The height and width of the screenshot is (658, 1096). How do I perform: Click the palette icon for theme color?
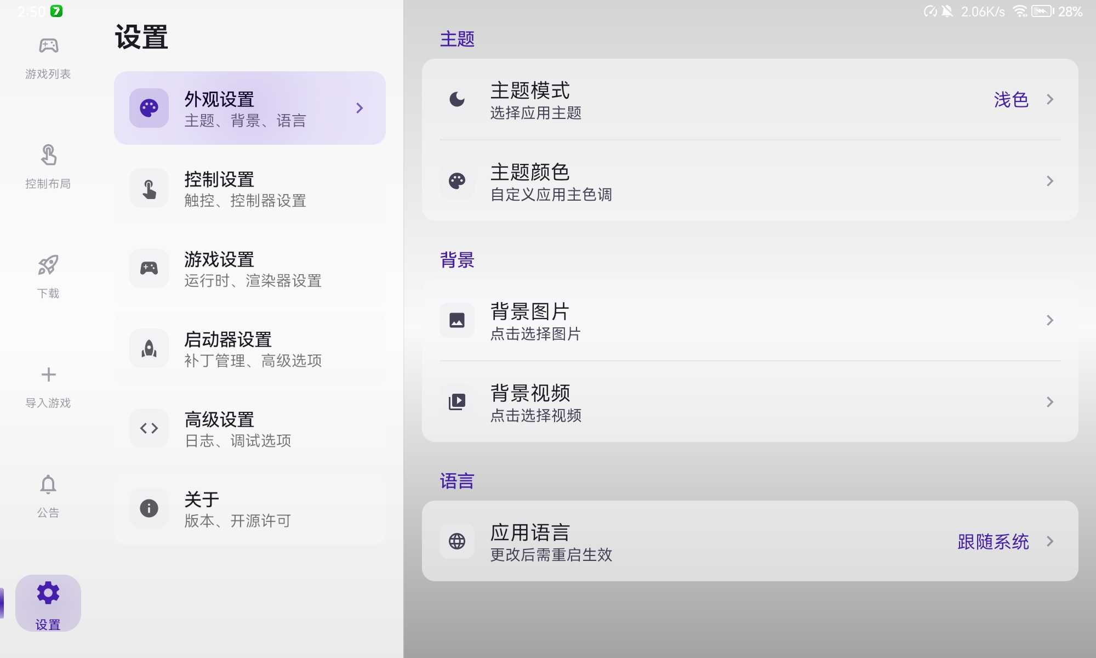tap(456, 181)
